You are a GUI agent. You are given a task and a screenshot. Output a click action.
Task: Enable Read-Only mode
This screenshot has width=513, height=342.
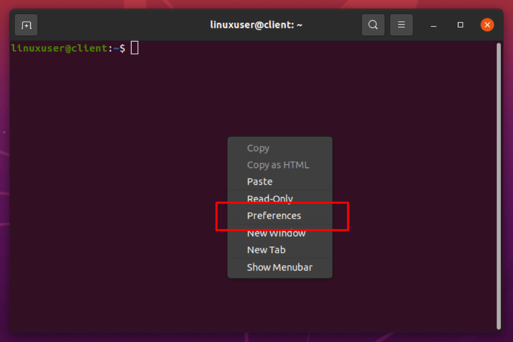pos(270,198)
